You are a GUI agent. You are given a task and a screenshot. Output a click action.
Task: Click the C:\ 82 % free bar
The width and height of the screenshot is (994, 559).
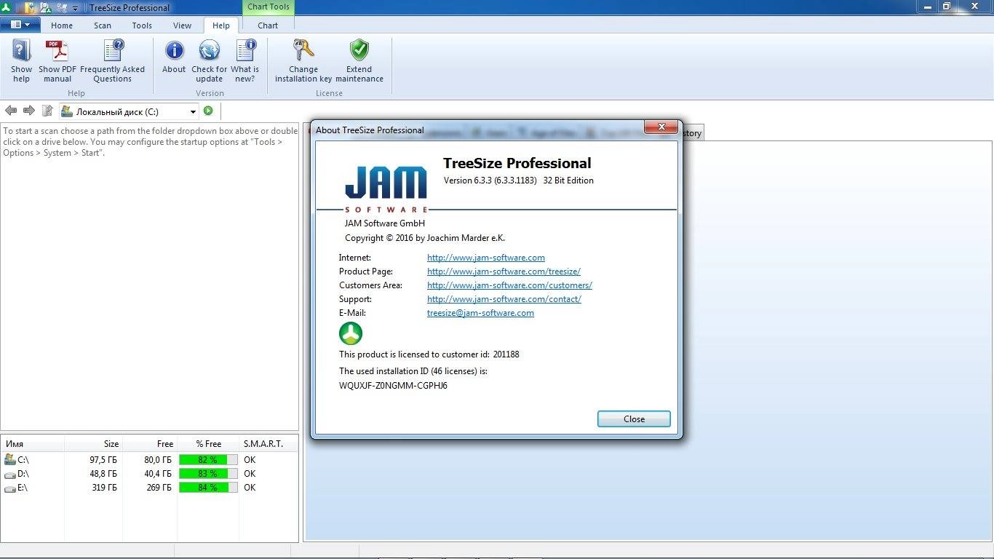208,459
